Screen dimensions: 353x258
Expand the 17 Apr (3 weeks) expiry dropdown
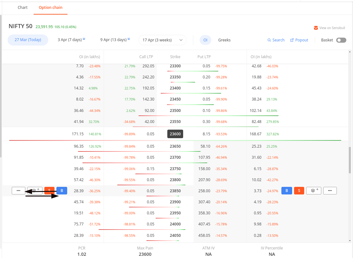pos(162,40)
